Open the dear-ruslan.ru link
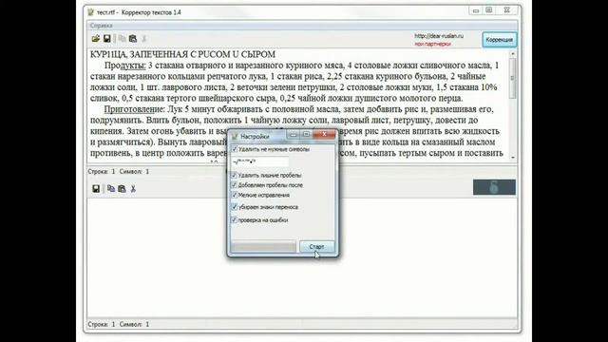 439,36
